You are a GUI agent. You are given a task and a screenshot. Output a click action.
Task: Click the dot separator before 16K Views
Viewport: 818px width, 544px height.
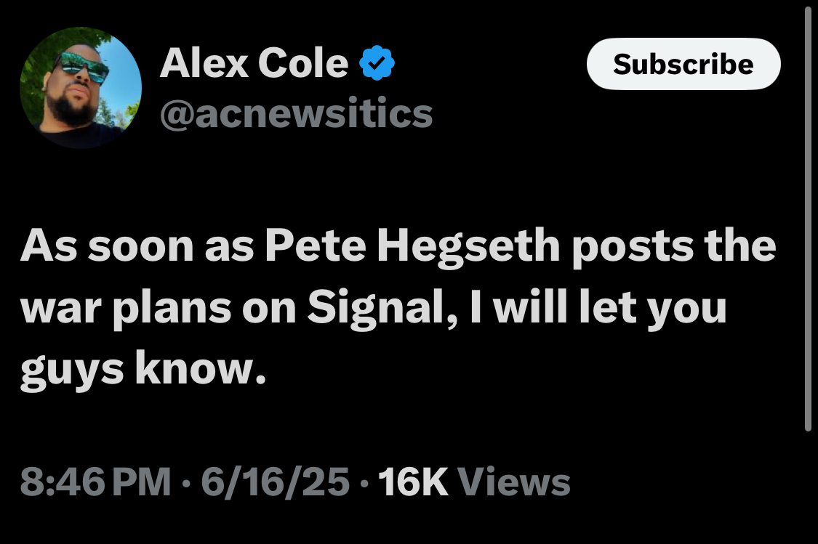click(x=364, y=482)
